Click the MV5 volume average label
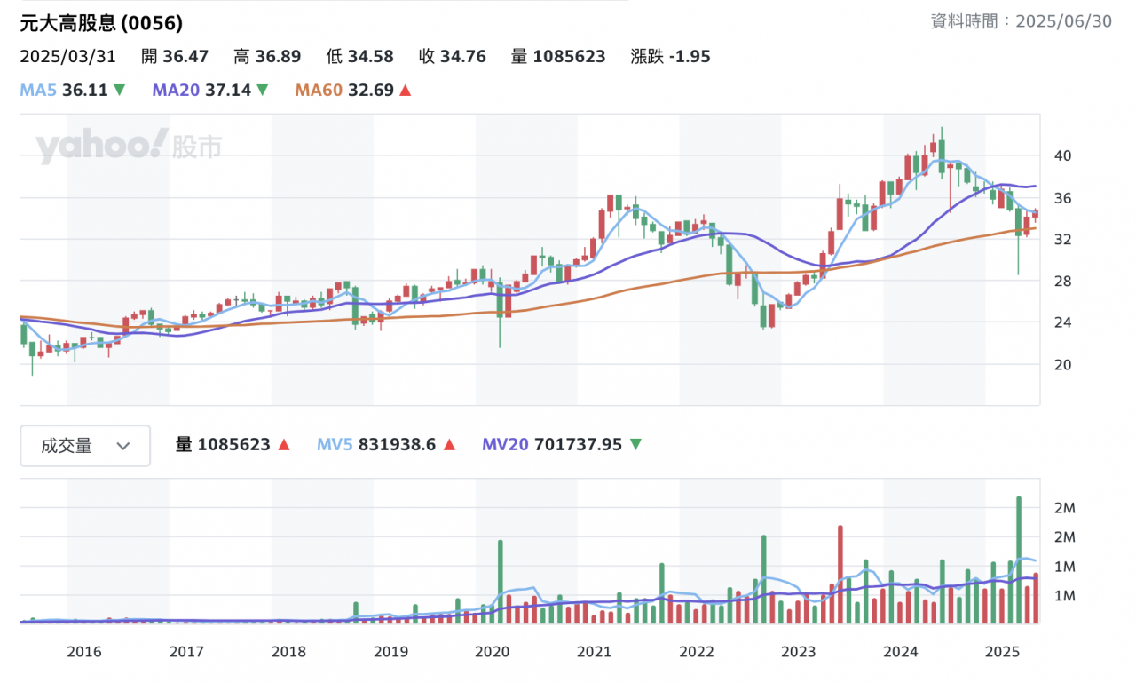1136x683 pixels. (x=335, y=445)
